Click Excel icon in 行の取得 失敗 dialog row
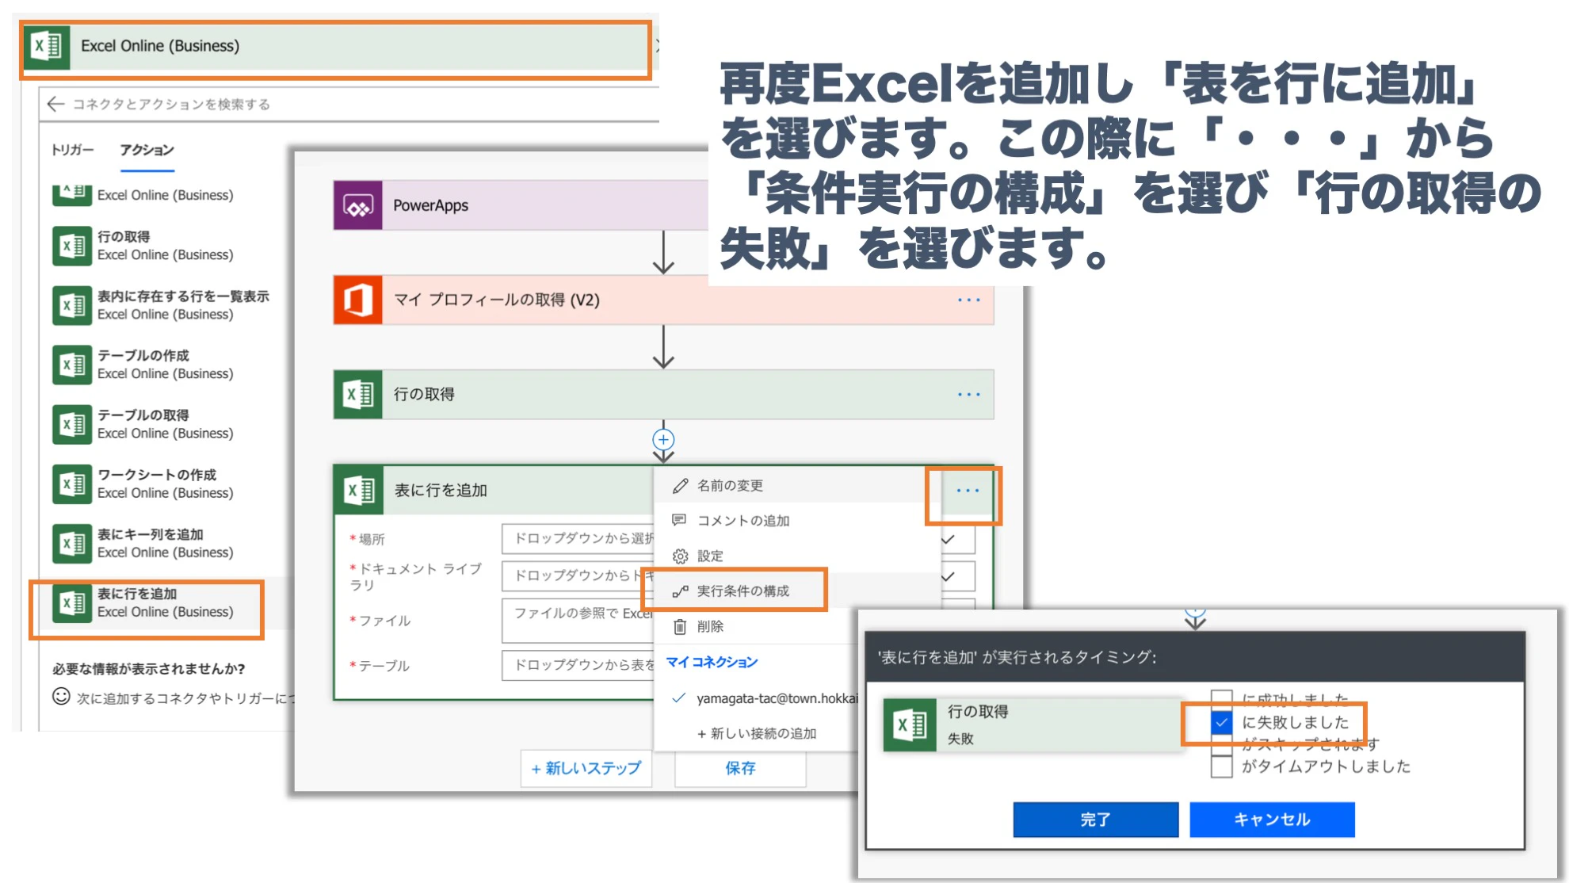 click(x=910, y=724)
